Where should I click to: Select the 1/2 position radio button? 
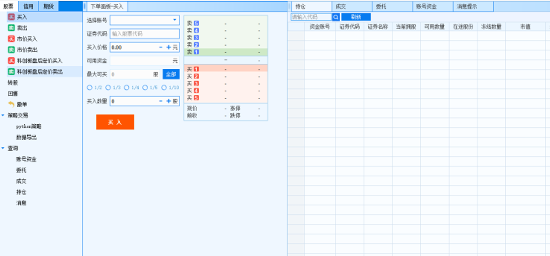pyautogui.click(x=89, y=88)
